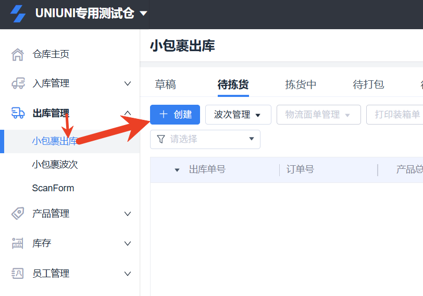Expand the 入库管理 chevron
423x296 pixels.
point(128,83)
